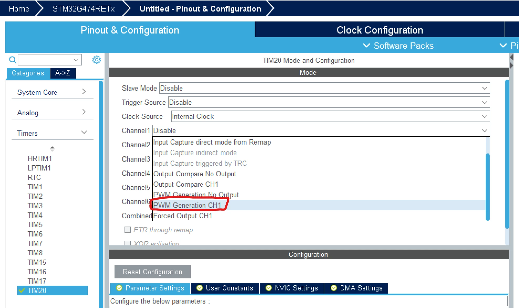
Task: Select TIM17 in the timers list
Action: click(37, 281)
